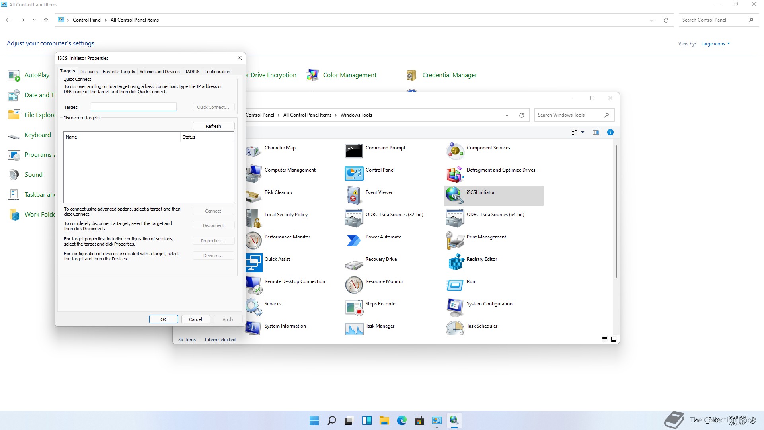This screenshot has height=430, width=764.
Task: Click OK in iSCSI Initiator Properties
Action: tap(163, 319)
